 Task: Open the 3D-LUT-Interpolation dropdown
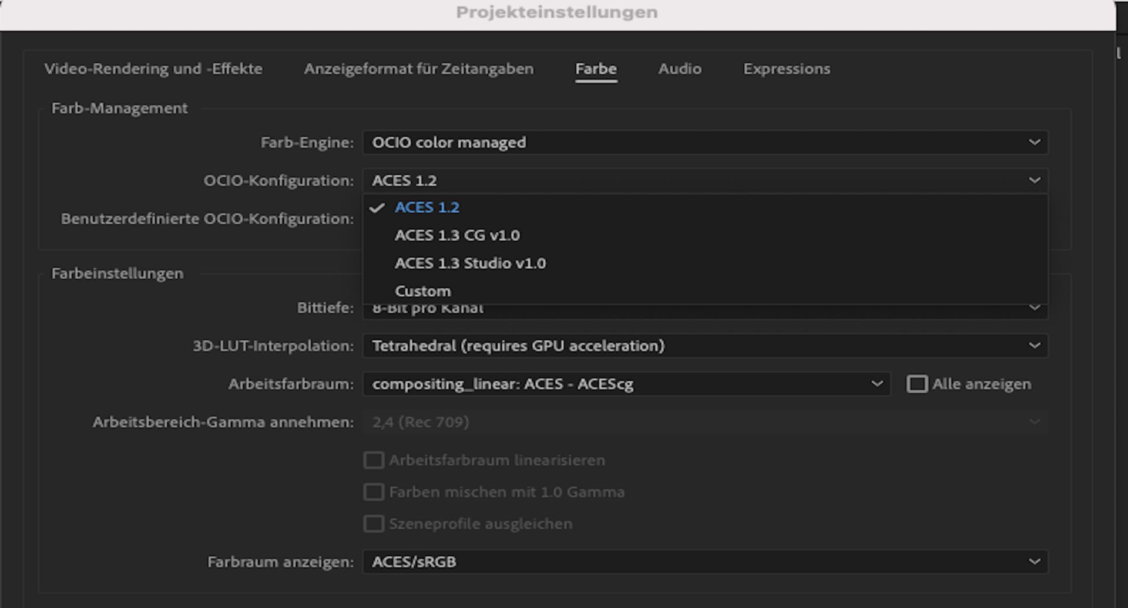coord(705,346)
